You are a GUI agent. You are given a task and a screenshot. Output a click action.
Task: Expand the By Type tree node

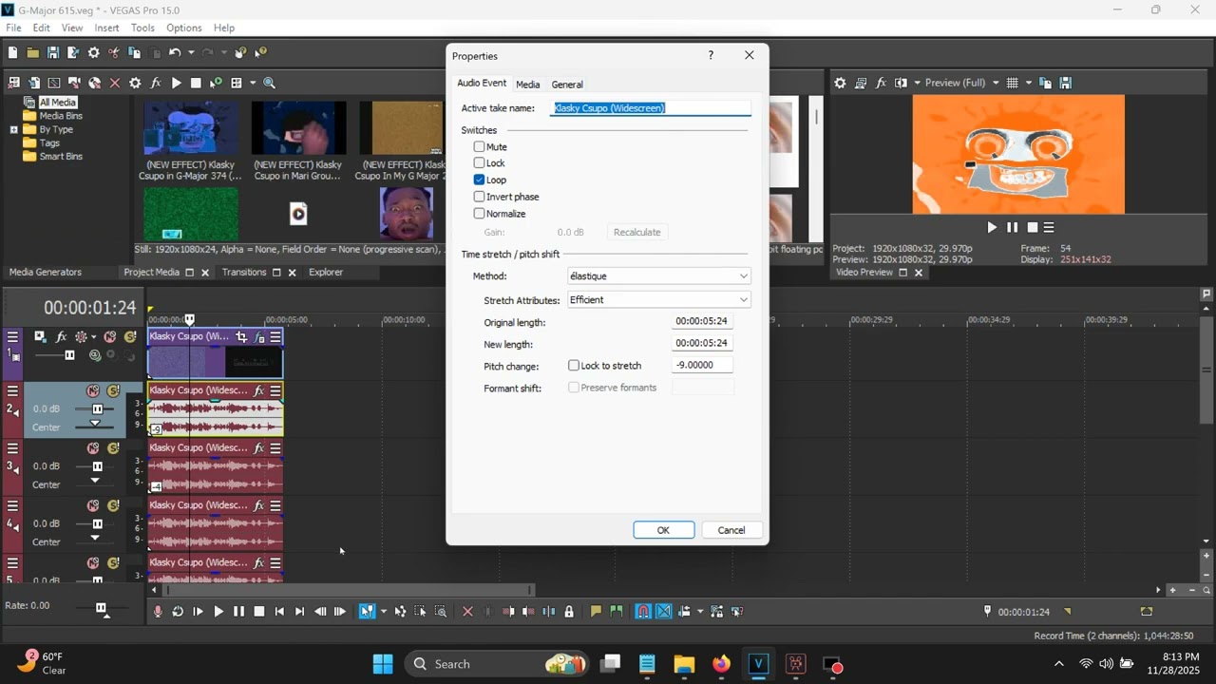point(13,129)
